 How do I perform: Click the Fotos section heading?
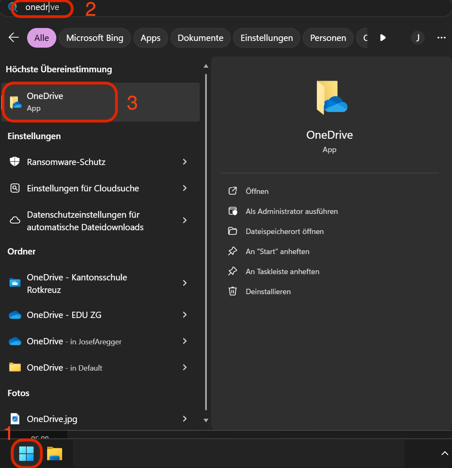[18, 393]
